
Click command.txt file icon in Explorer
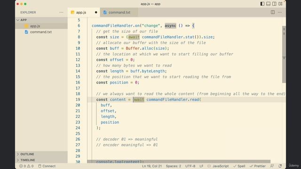tap(26, 32)
